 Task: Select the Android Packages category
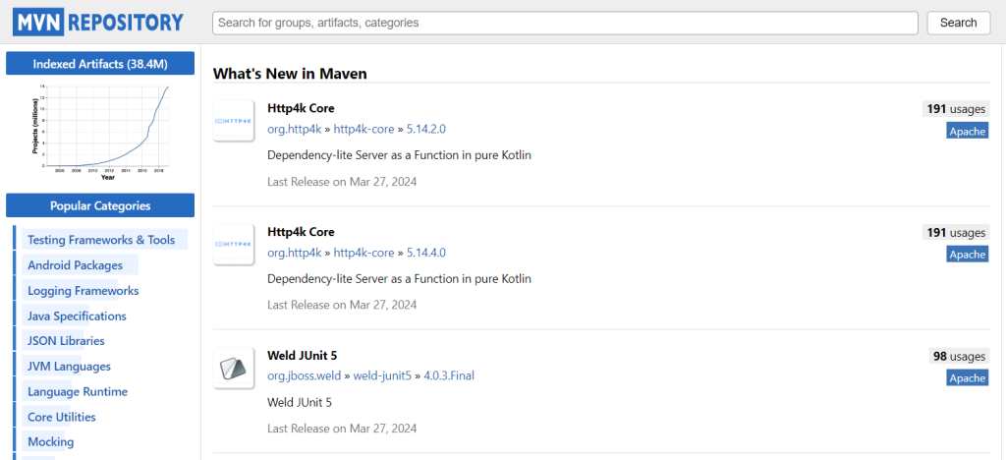click(76, 265)
